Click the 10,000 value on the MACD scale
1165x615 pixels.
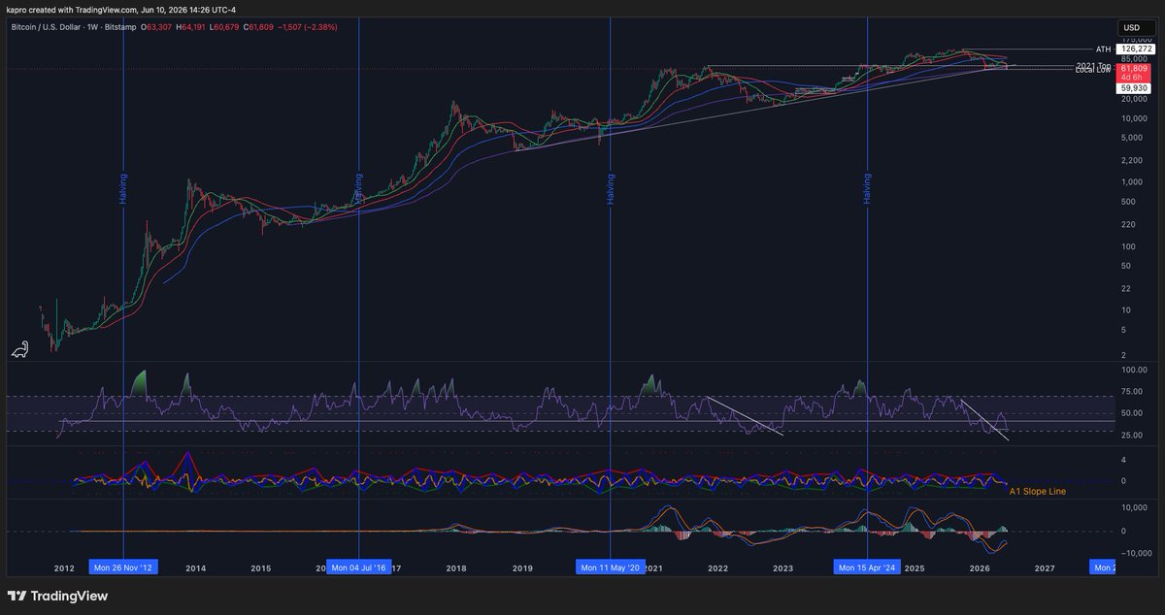(x=1135, y=507)
